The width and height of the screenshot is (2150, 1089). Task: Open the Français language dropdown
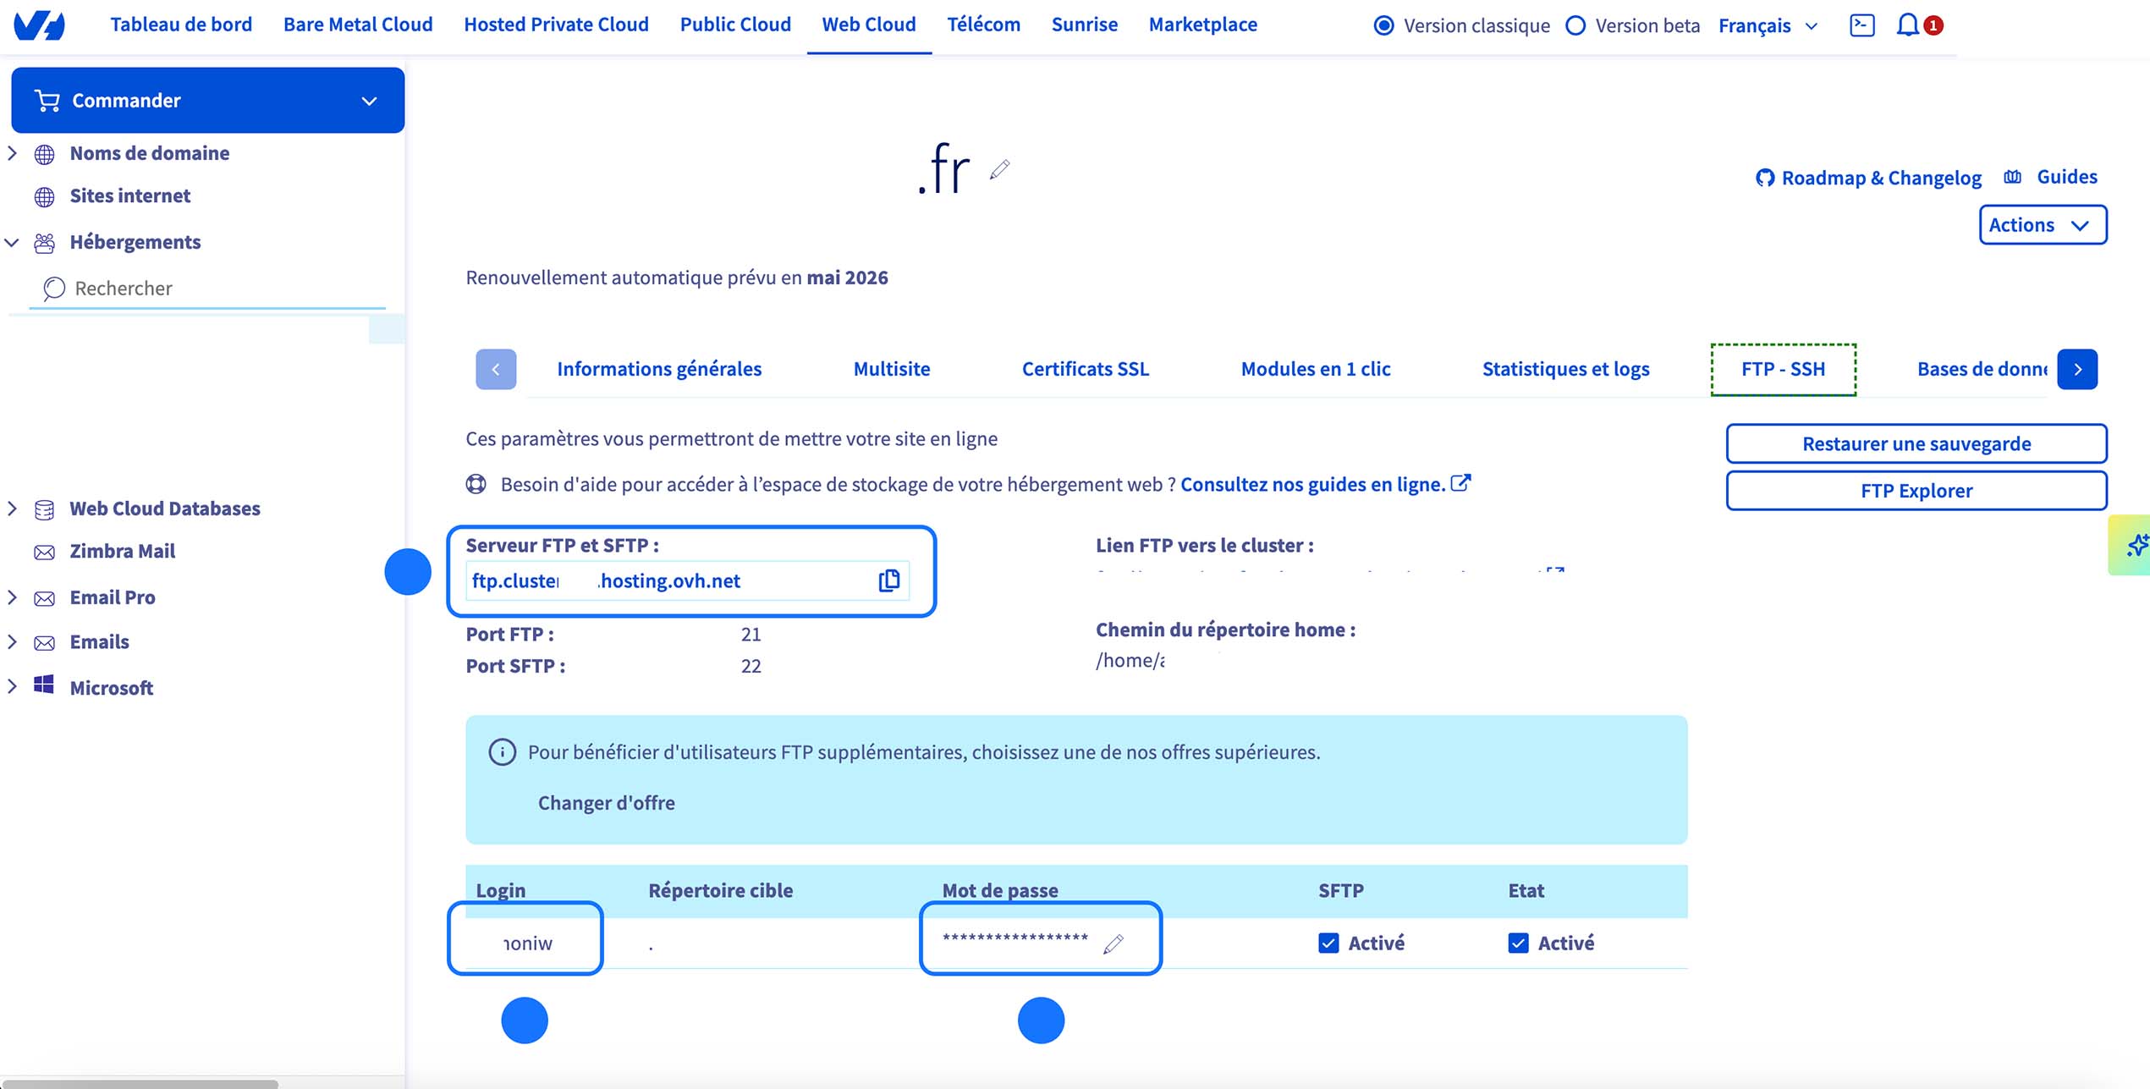coord(1768,25)
